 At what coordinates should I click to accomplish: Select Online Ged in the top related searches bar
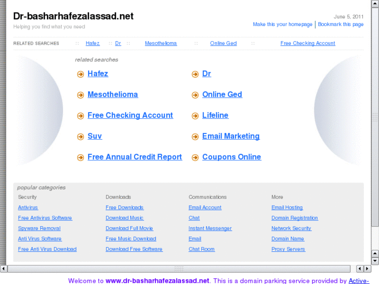(x=223, y=43)
